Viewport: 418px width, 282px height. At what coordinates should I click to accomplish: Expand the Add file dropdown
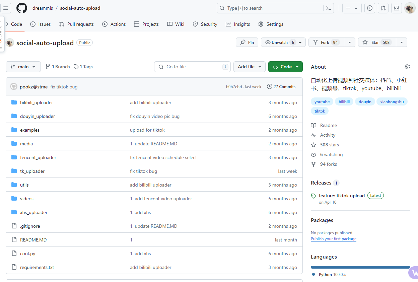coord(249,67)
